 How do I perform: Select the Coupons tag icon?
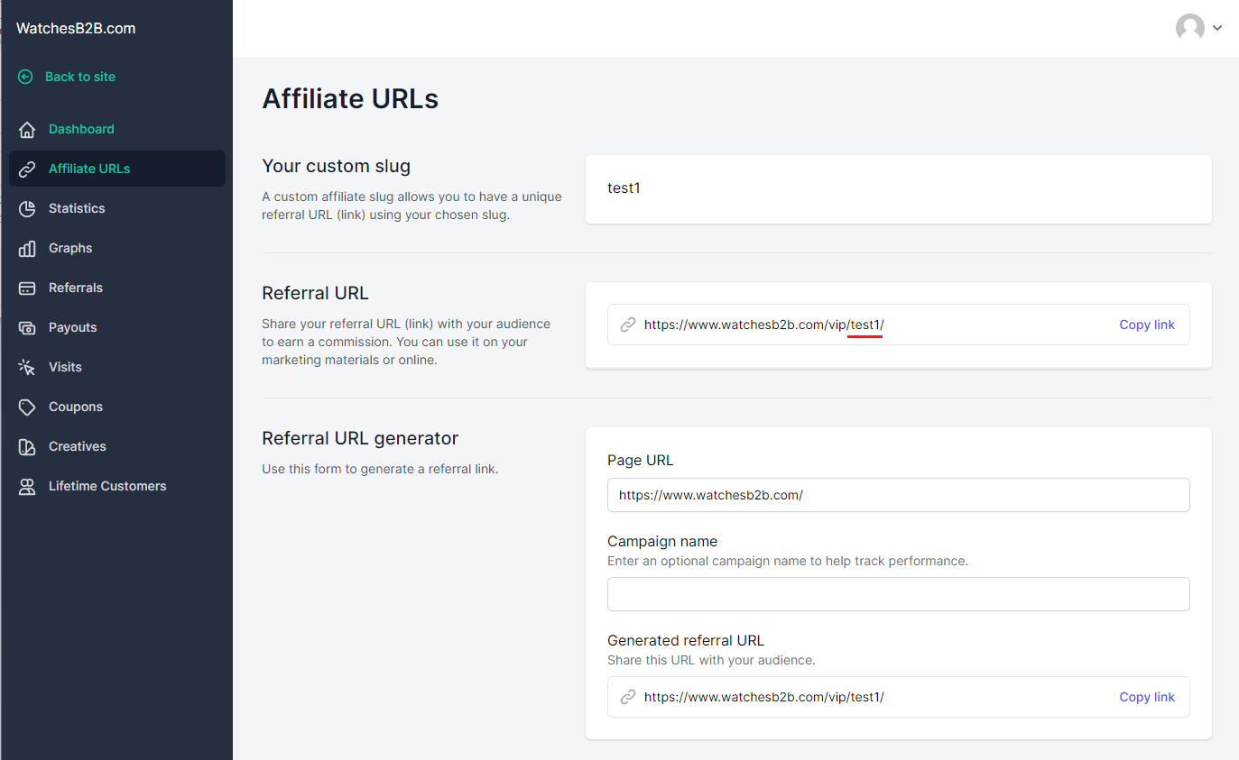click(27, 407)
